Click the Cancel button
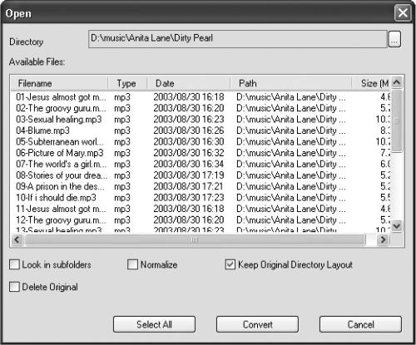This screenshot has height=345, width=416. point(360,324)
